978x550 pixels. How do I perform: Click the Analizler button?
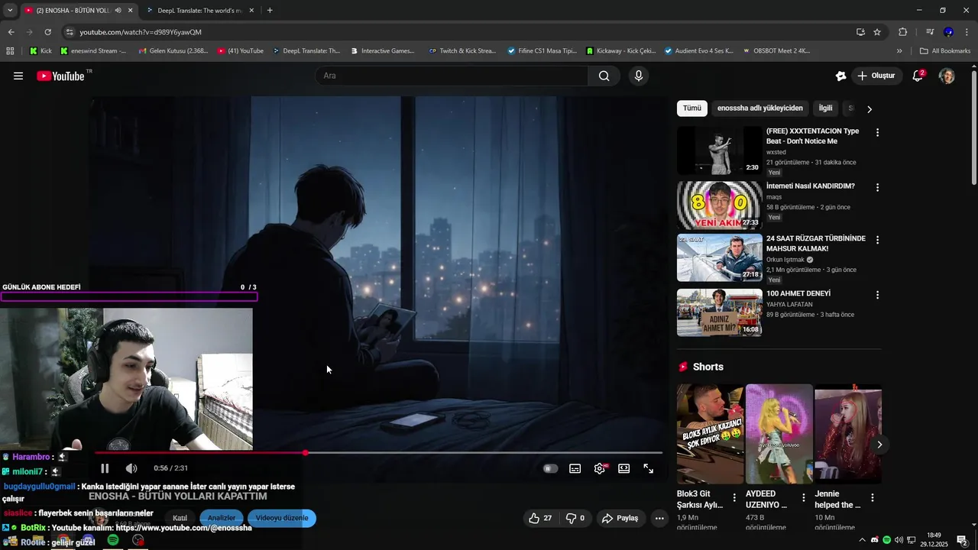click(222, 518)
